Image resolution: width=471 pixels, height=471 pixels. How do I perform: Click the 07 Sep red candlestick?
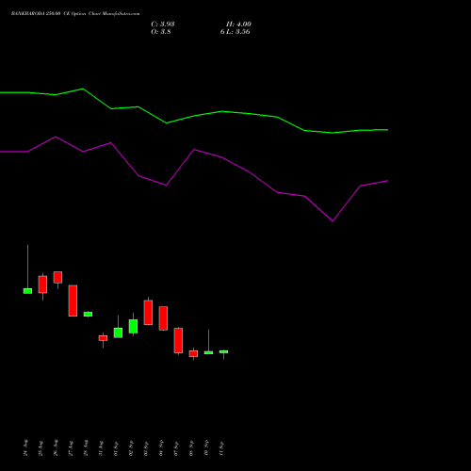click(178, 340)
